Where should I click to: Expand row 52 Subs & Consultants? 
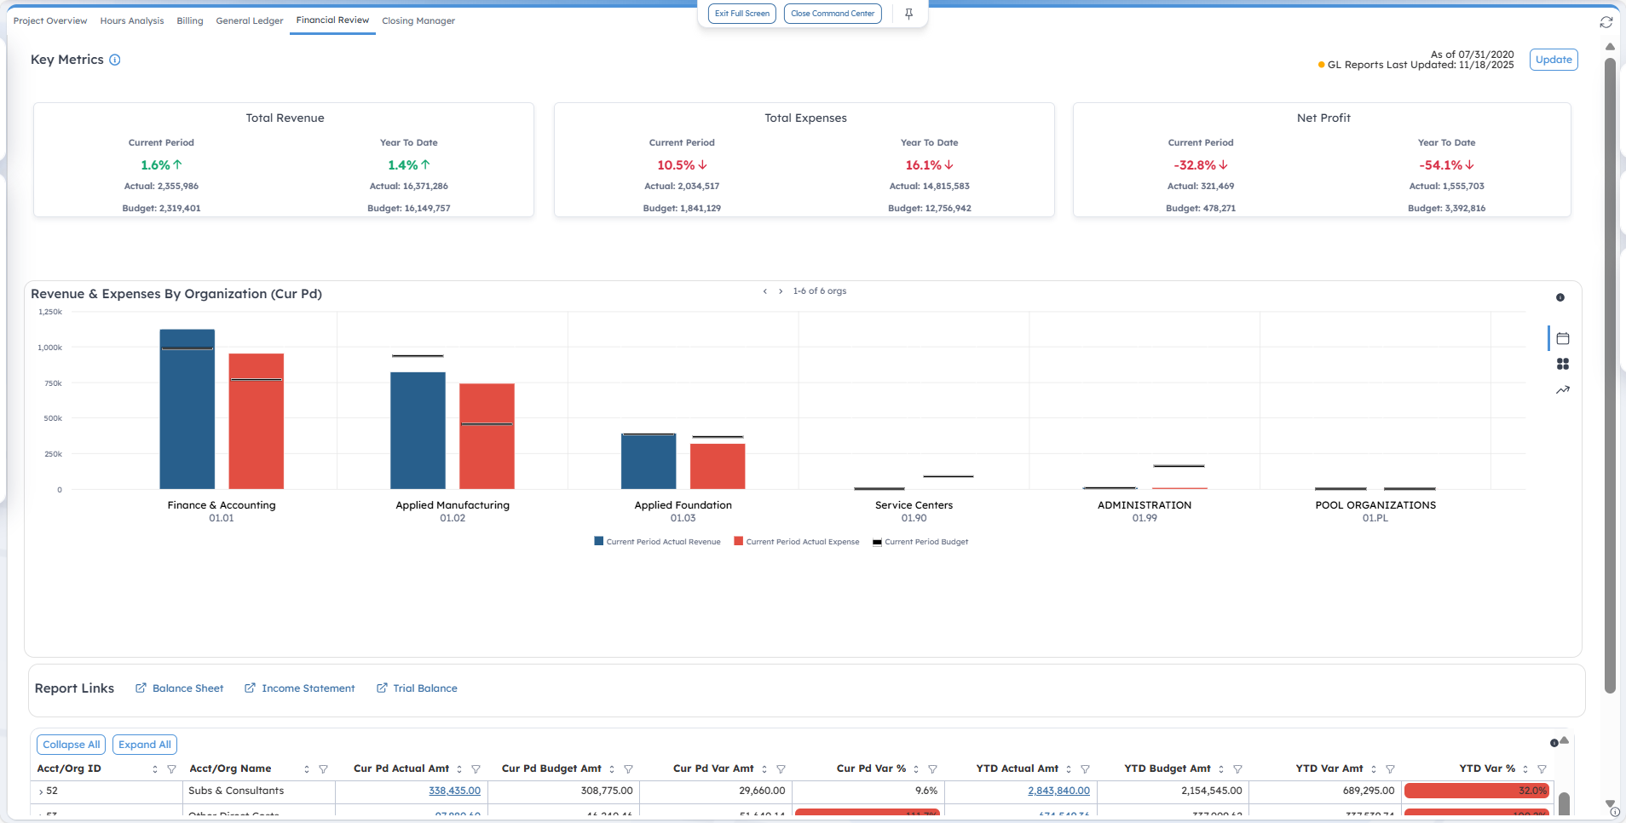tap(41, 791)
